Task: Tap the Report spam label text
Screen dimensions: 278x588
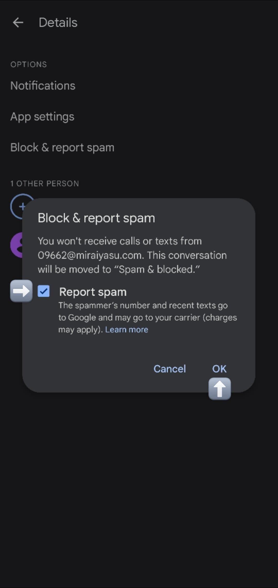Action: point(93,292)
